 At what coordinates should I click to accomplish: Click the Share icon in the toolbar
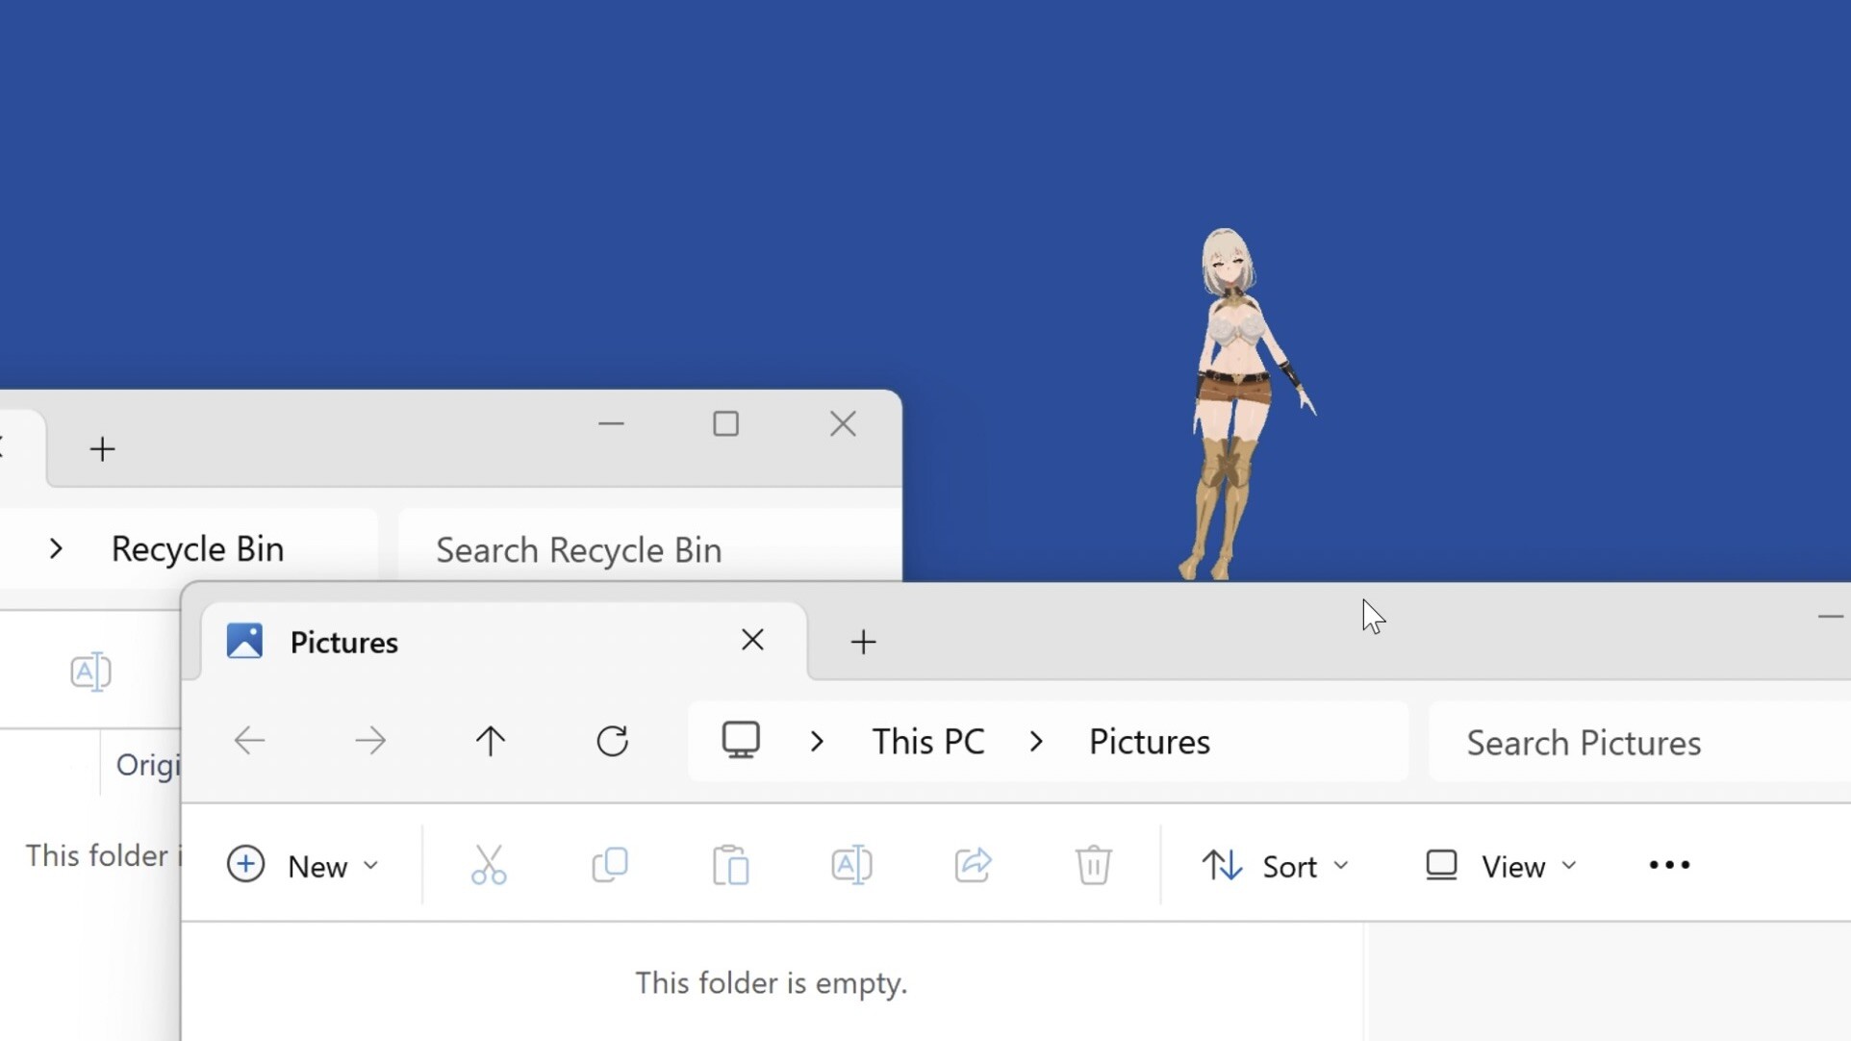973,864
